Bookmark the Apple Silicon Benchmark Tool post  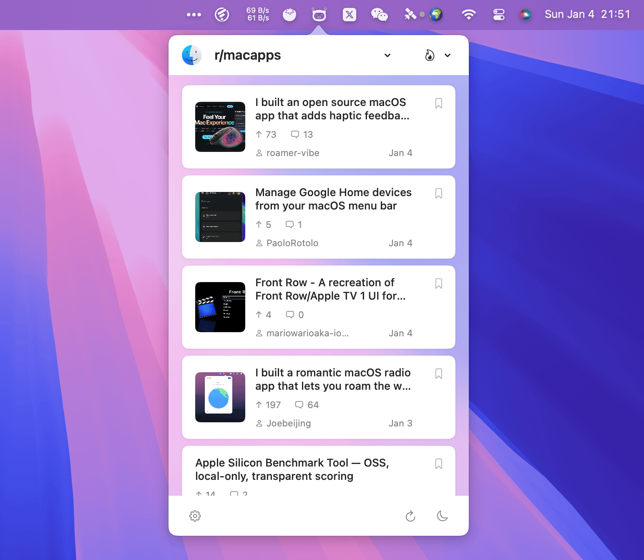click(439, 464)
